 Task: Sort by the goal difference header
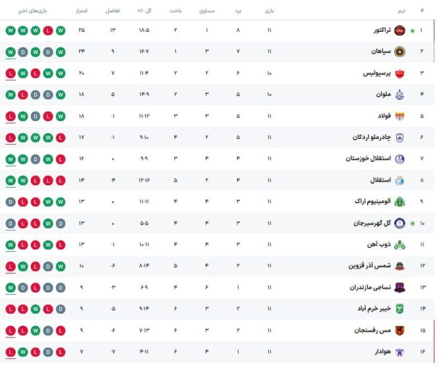(x=113, y=11)
